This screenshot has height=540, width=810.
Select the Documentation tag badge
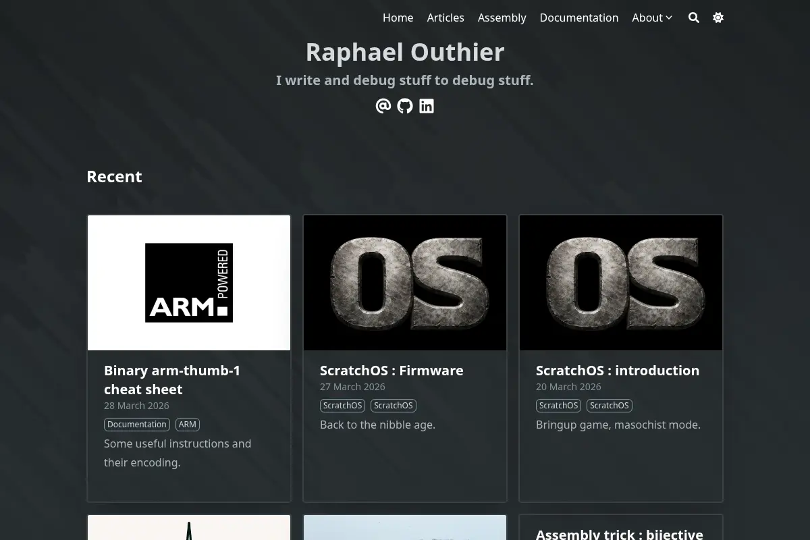point(137,425)
